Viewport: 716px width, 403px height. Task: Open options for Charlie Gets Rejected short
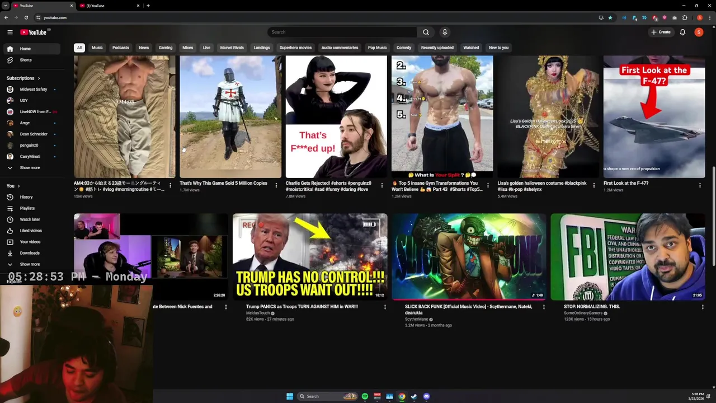tap(382, 185)
